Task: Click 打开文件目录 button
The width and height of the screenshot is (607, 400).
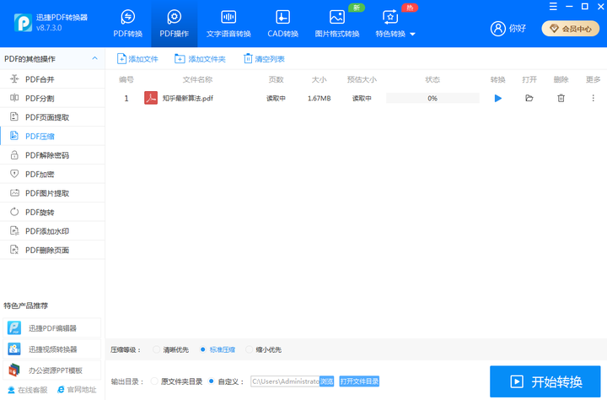Action: [359, 381]
